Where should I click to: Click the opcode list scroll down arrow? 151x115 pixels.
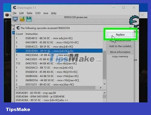[104, 84]
